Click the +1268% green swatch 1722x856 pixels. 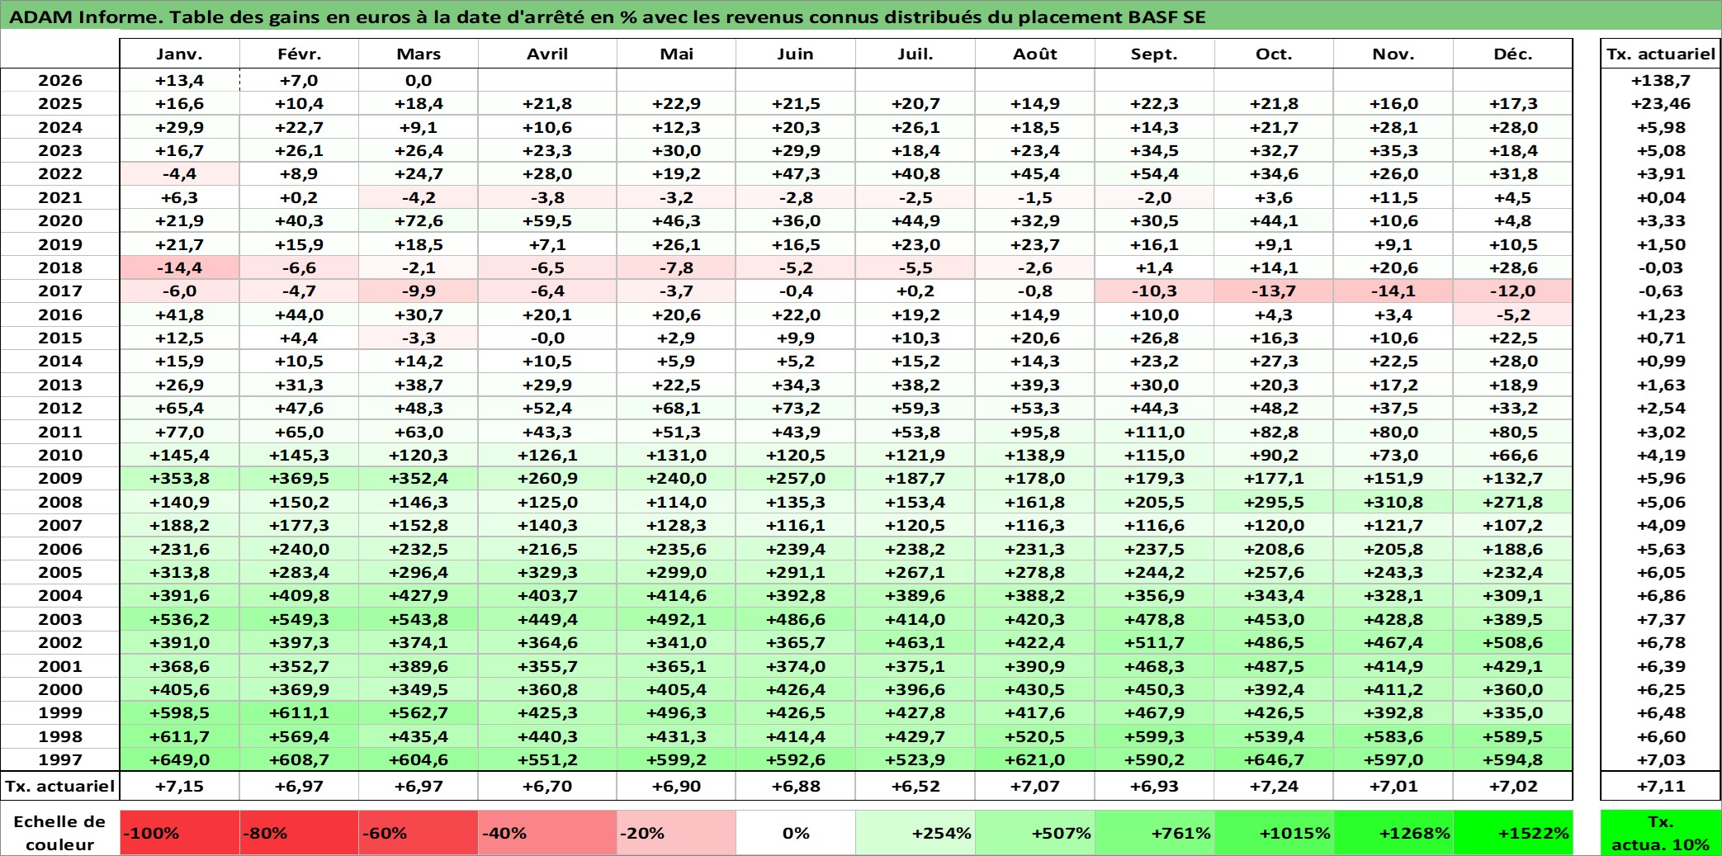coord(1393,833)
